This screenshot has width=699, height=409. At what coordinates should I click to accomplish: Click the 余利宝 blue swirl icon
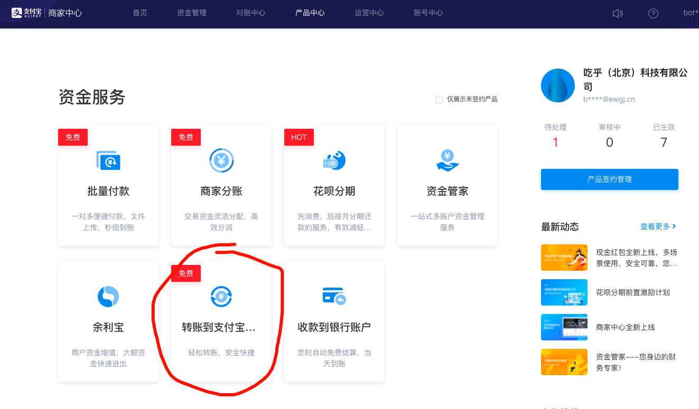point(108,297)
